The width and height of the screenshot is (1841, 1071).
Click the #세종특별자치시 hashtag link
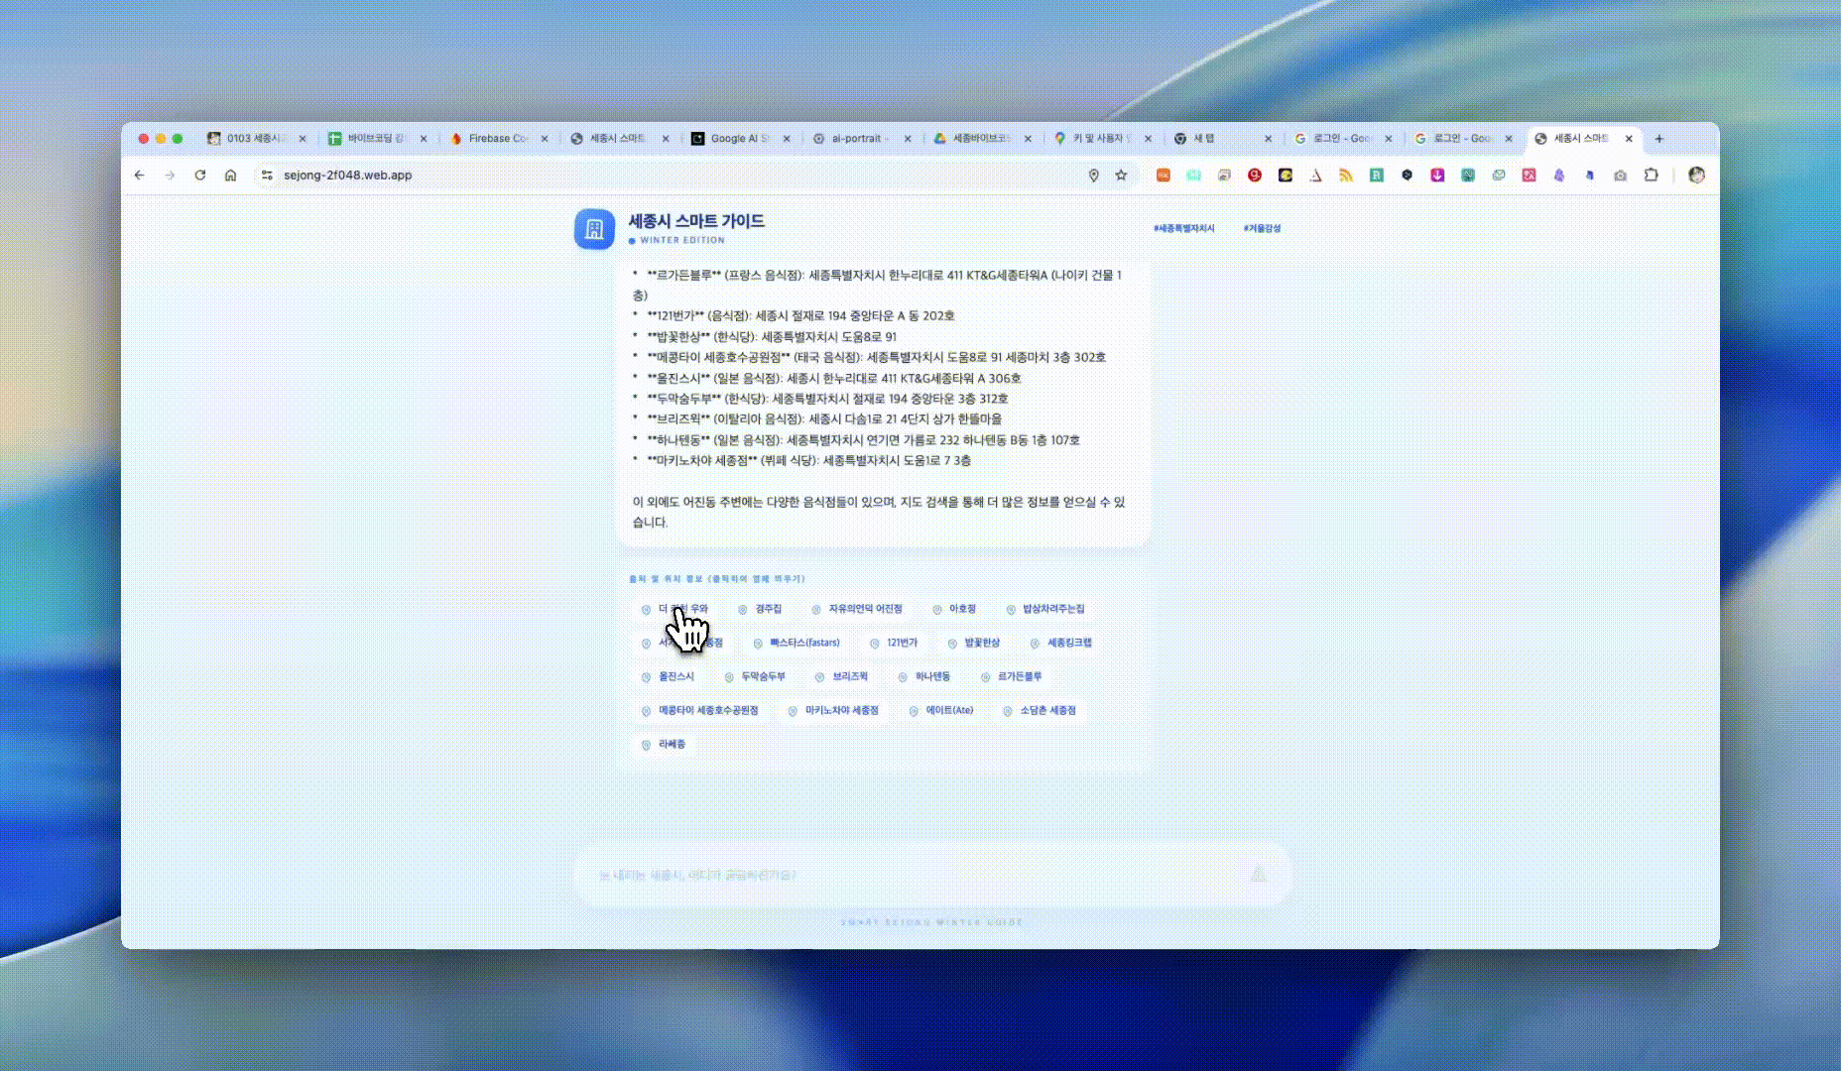1183,228
